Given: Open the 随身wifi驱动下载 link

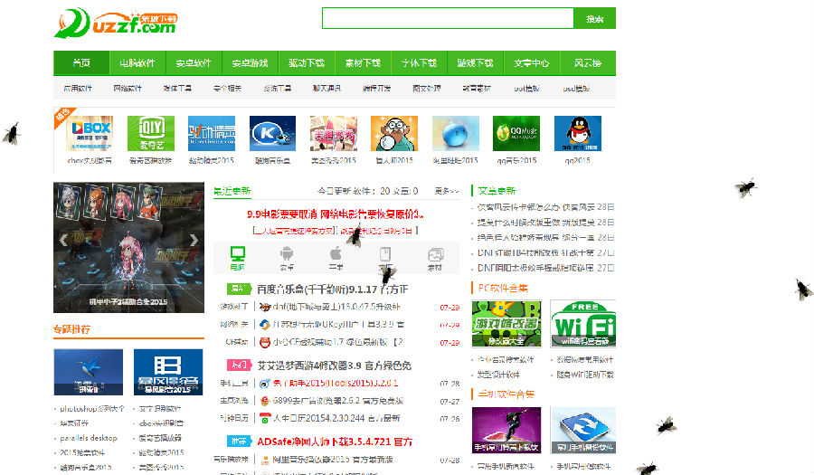Looking at the screenshot, I should 585,375.
